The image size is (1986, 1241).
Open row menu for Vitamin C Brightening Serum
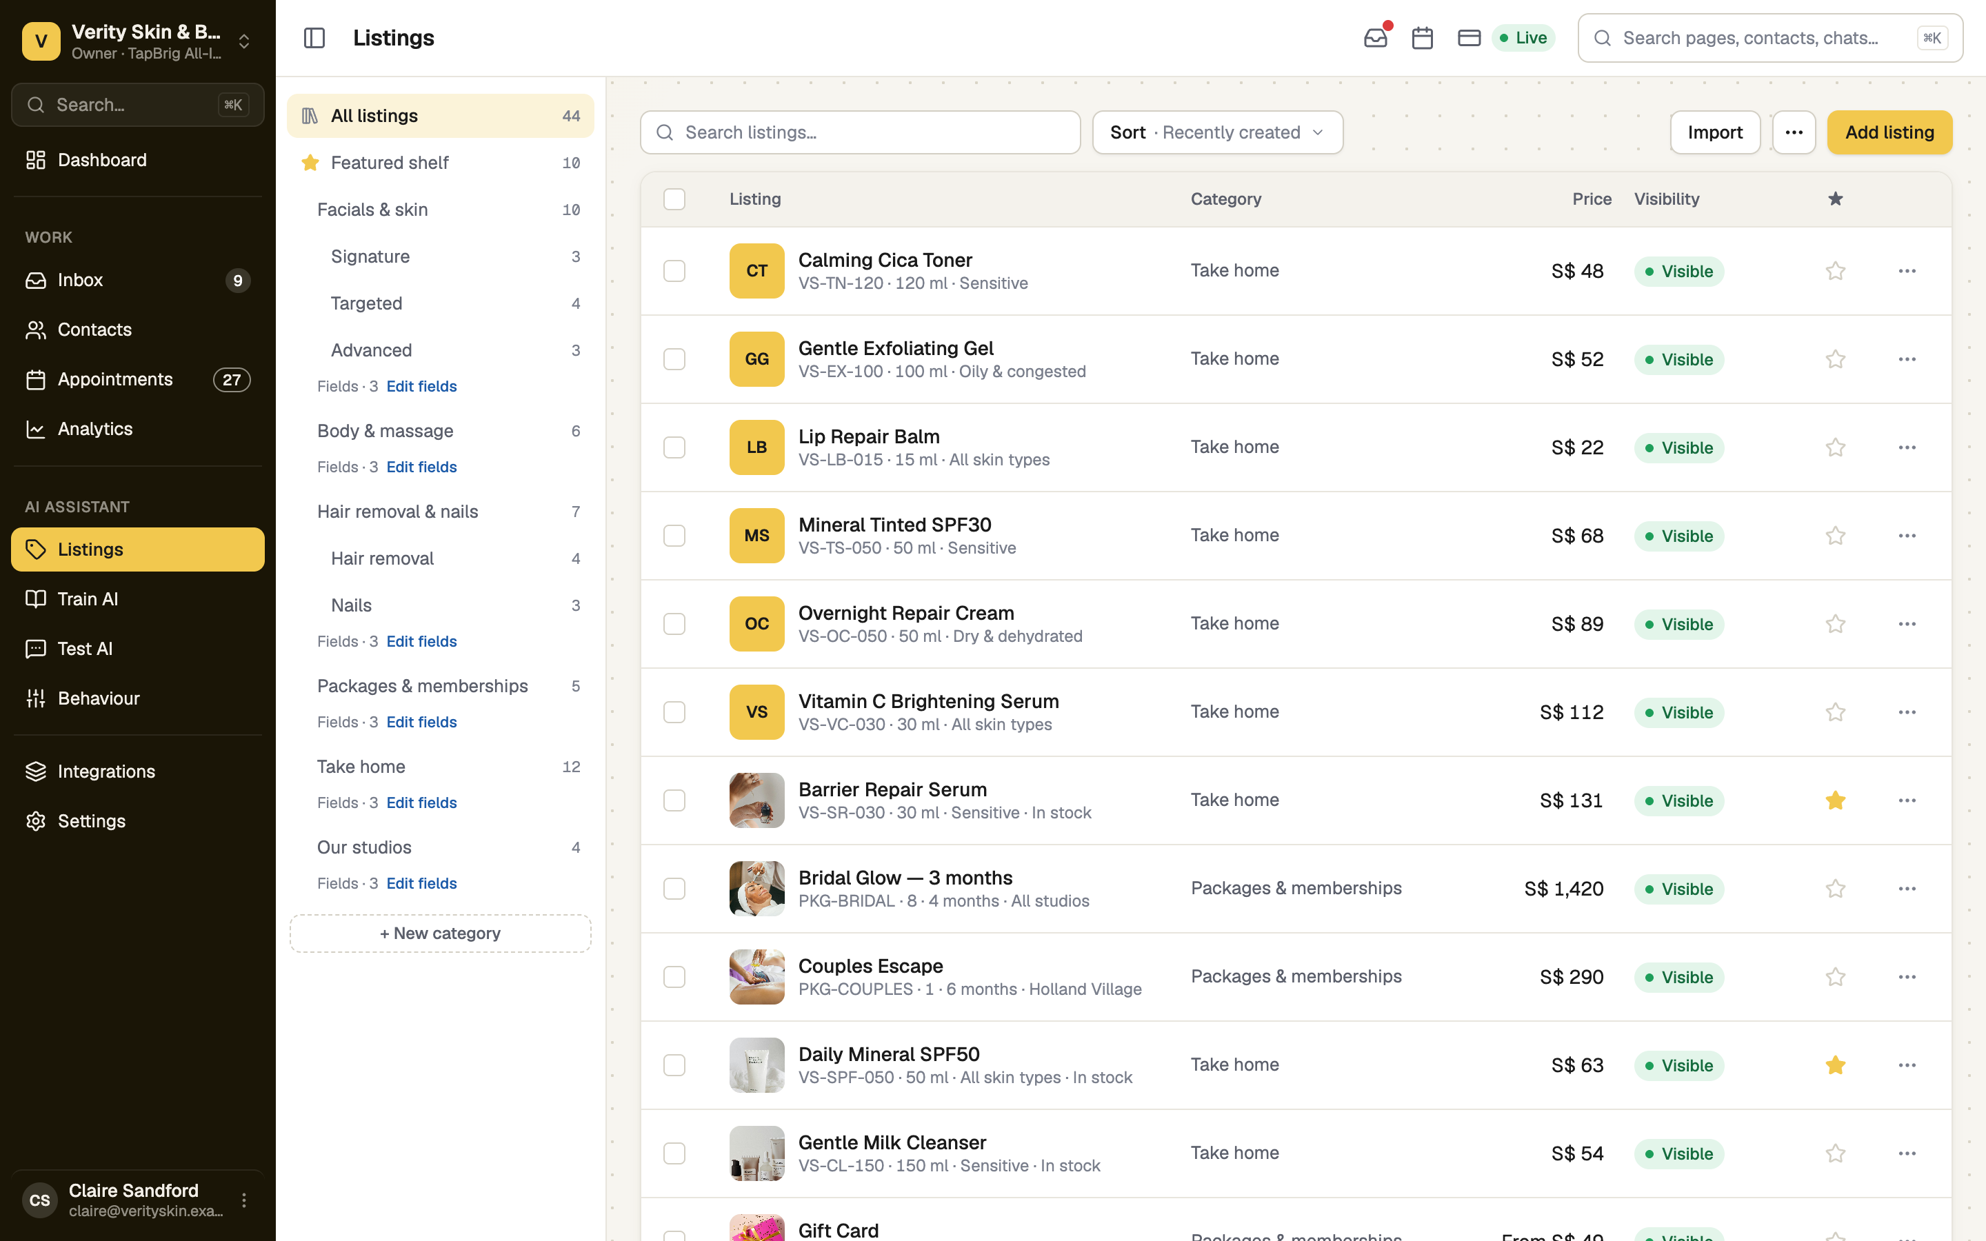pos(1907,712)
